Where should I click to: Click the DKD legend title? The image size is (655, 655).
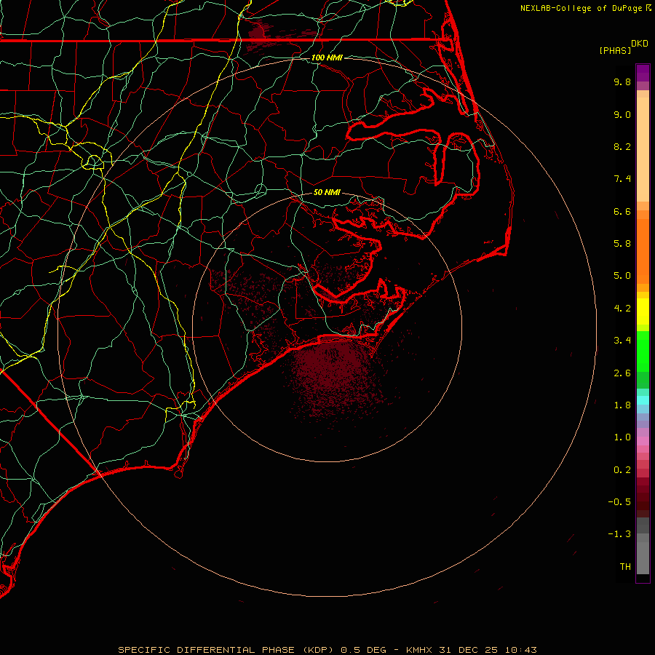[640, 44]
